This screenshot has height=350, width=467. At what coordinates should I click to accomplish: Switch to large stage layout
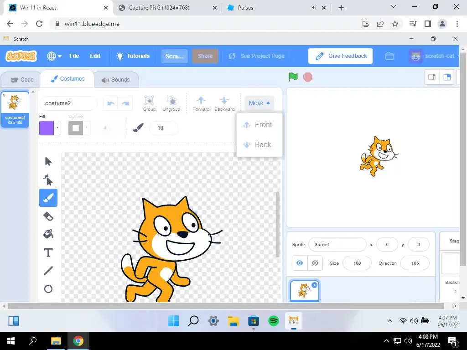click(x=447, y=77)
